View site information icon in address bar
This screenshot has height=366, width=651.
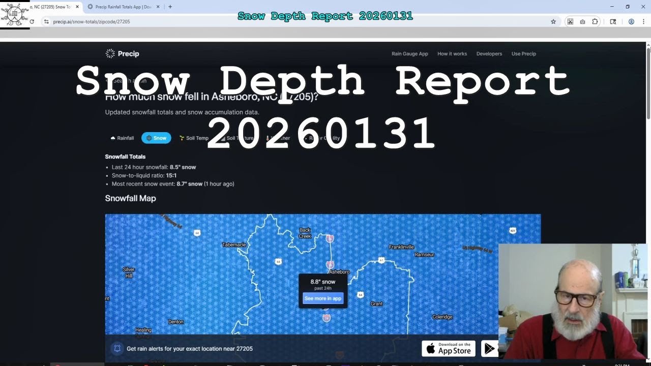point(46,21)
